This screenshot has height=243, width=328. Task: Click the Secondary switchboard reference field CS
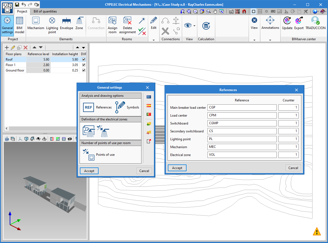[x=242, y=131]
